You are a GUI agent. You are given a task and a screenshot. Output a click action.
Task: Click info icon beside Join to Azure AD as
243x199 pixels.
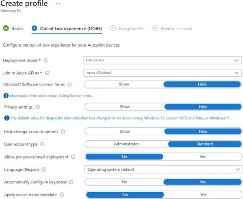coord(47,73)
